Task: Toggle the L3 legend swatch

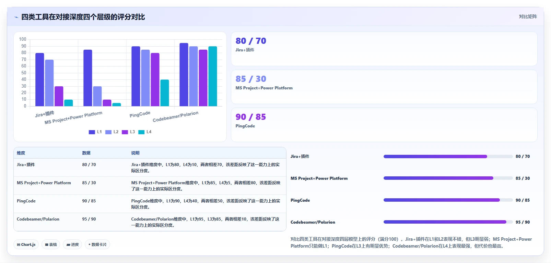Action: pyautogui.click(x=125, y=132)
